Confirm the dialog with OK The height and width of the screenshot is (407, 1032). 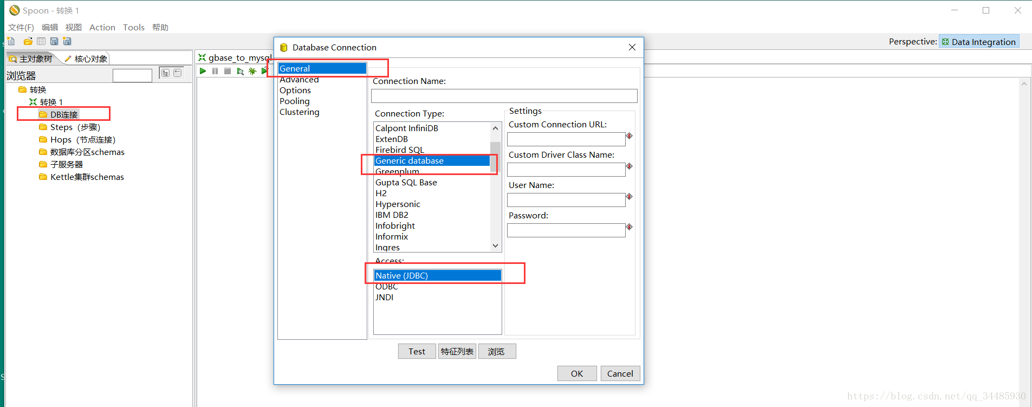point(577,373)
